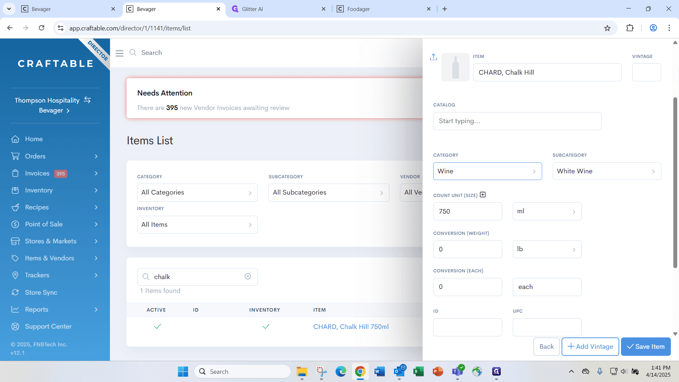Click the top Search field
Viewport: 679px width, 382px height.
click(x=151, y=53)
